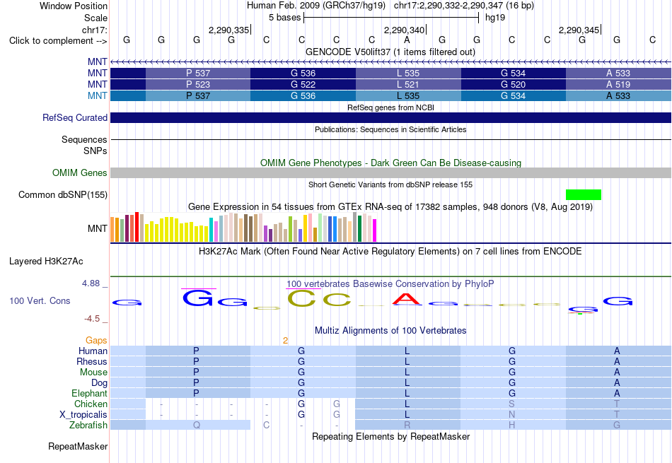This screenshot has height=463, width=672.
Task: Click the Zebrafish 'R' alignment cell
Action: pyautogui.click(x=407, y=426)
